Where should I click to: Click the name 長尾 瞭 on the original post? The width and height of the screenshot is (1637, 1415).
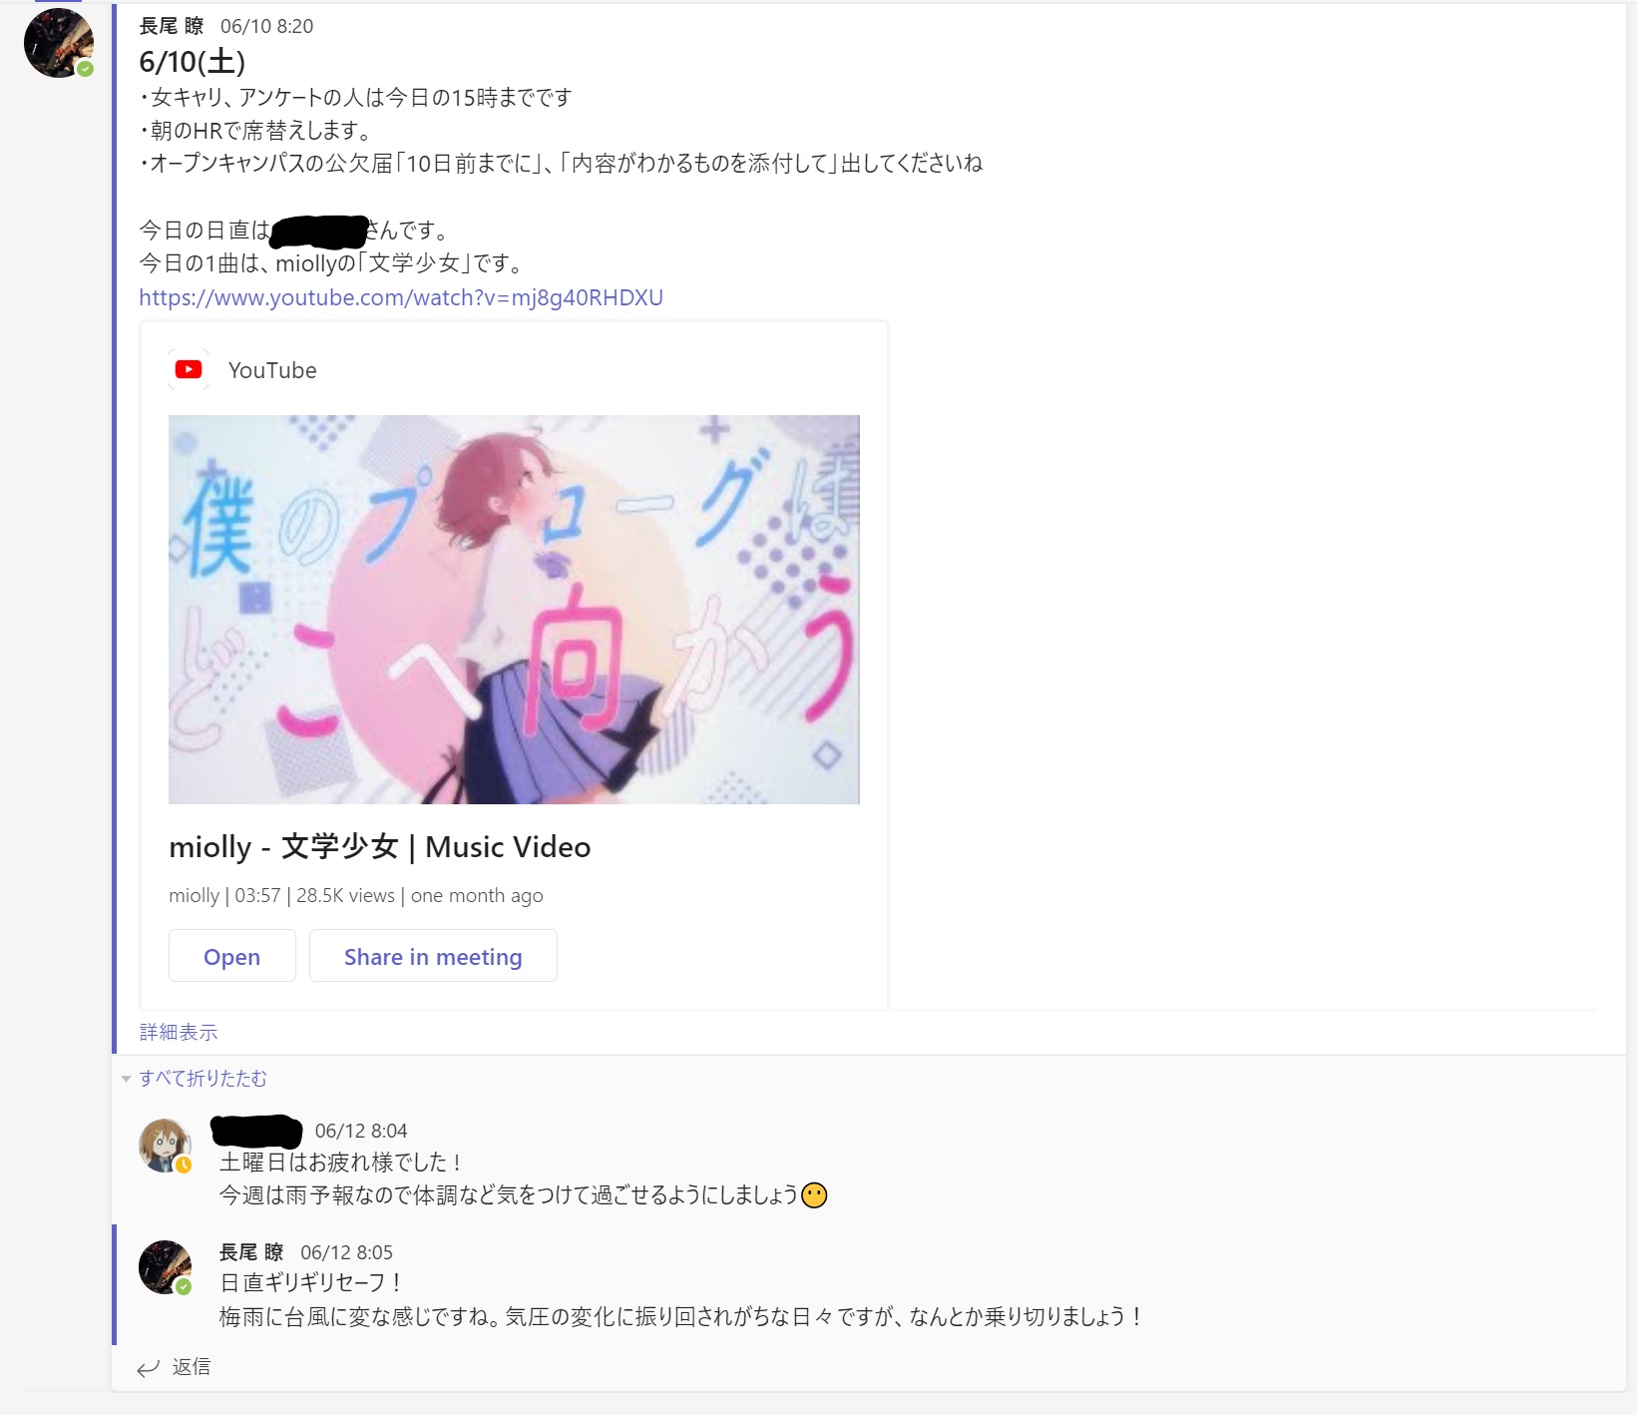pyautogui.click(x=172, y=26)
